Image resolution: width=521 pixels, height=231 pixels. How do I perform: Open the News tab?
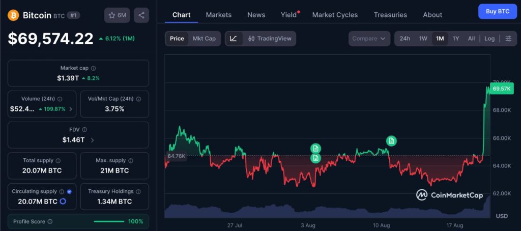[x=256, y=15]
